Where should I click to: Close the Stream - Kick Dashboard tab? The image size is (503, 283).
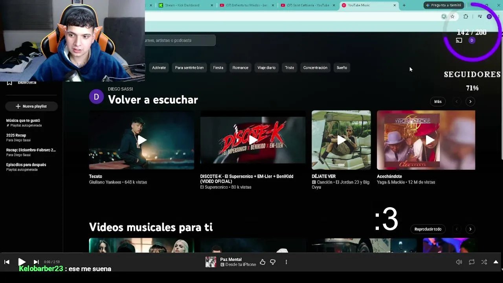tap(212, 5)
